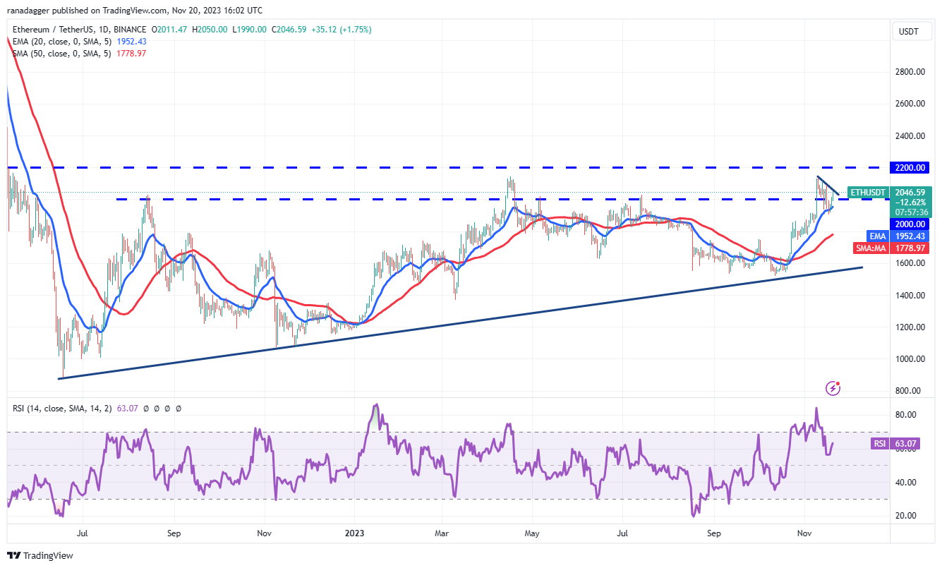Click the purple lightning bolt icon

pyautogui.click(x=834, y=387)
